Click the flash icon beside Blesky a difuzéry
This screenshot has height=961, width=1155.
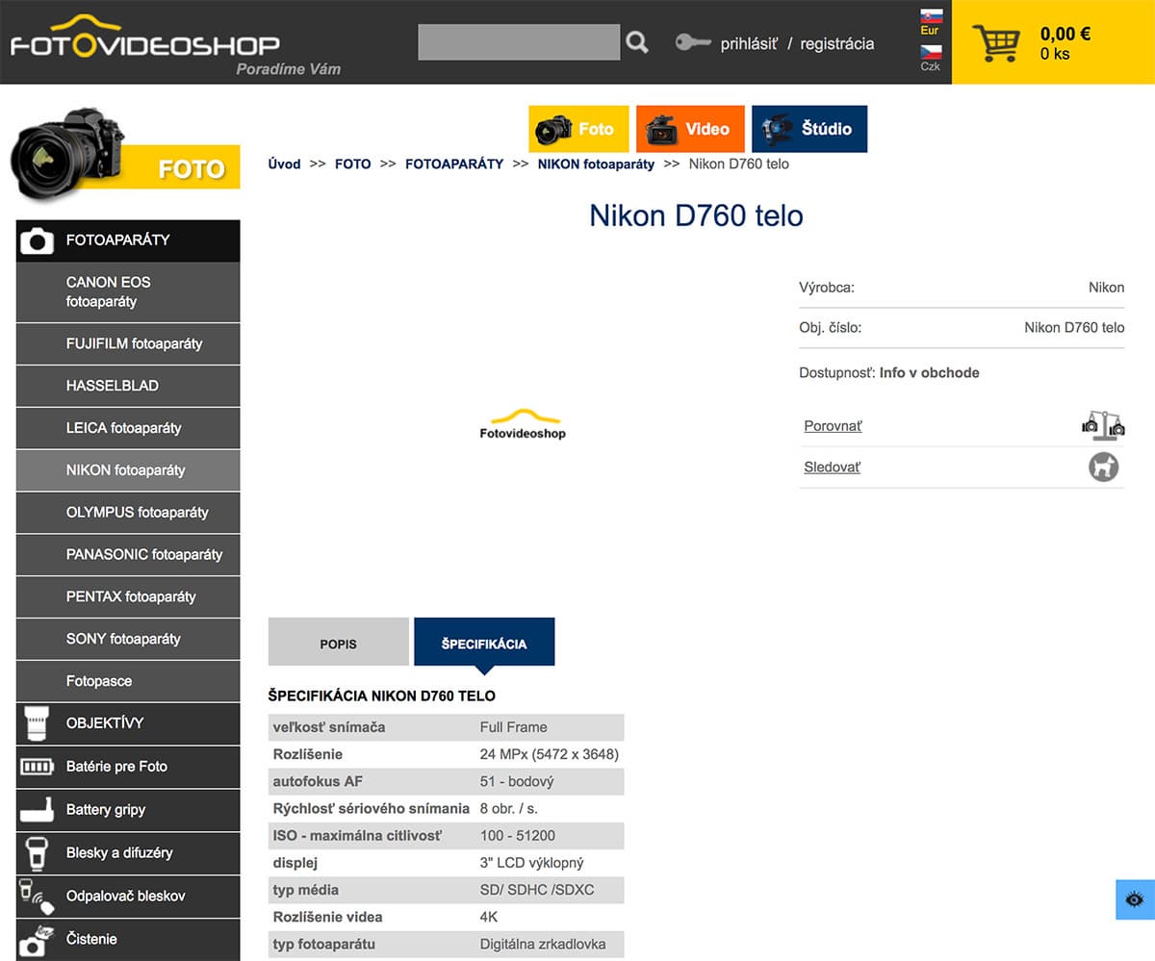pyautogui.click(x=36, y=853)
